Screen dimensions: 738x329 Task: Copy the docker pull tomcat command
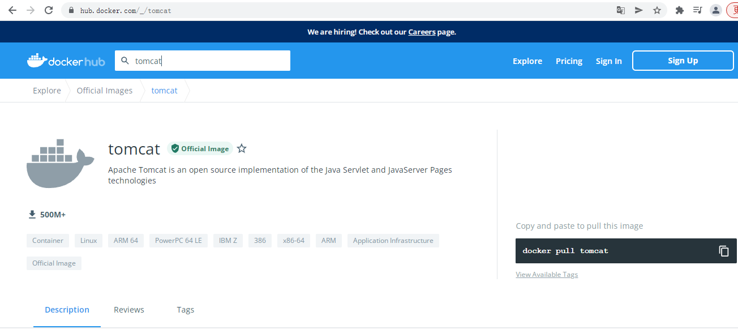point(724,251)
